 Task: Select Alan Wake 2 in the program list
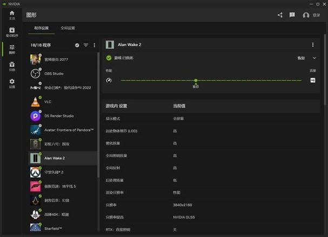[63, 158]
